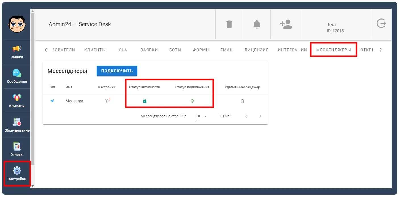Switch to the Клиенты tab
Viewport: 399px width, 197px height.
[95, 50]
